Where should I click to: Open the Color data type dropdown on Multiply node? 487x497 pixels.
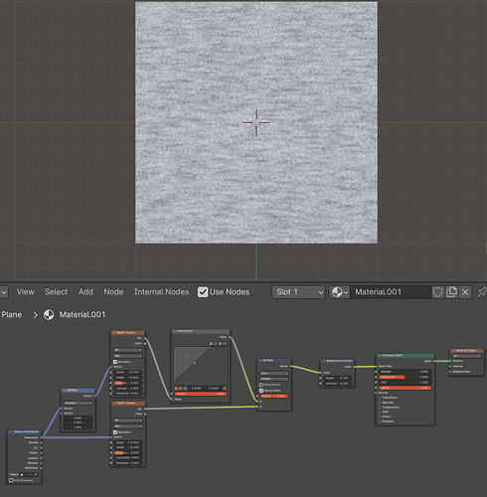(274, 373)
